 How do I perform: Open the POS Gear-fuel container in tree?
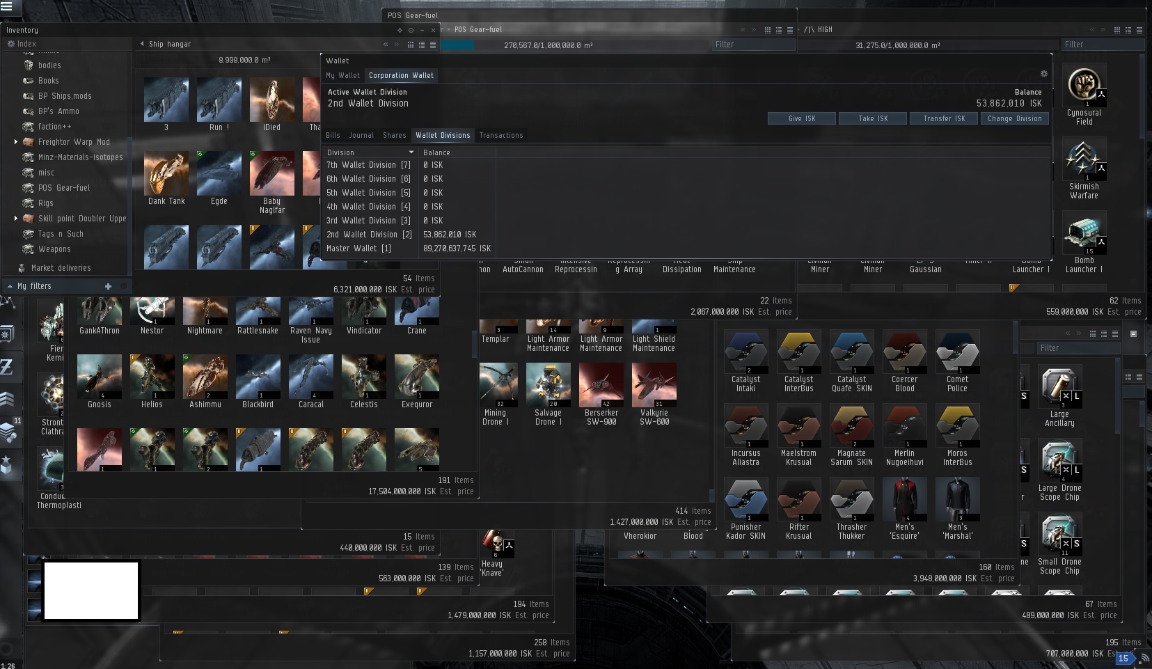64,188
